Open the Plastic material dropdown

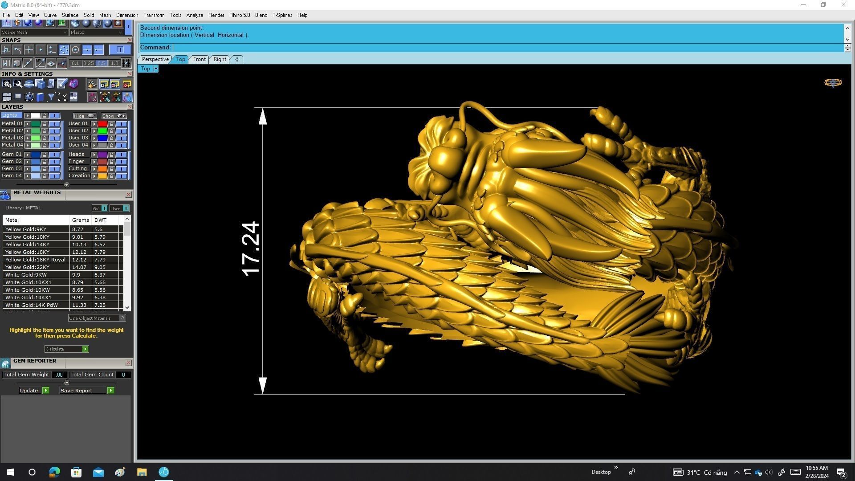click(x=96, y=32)
